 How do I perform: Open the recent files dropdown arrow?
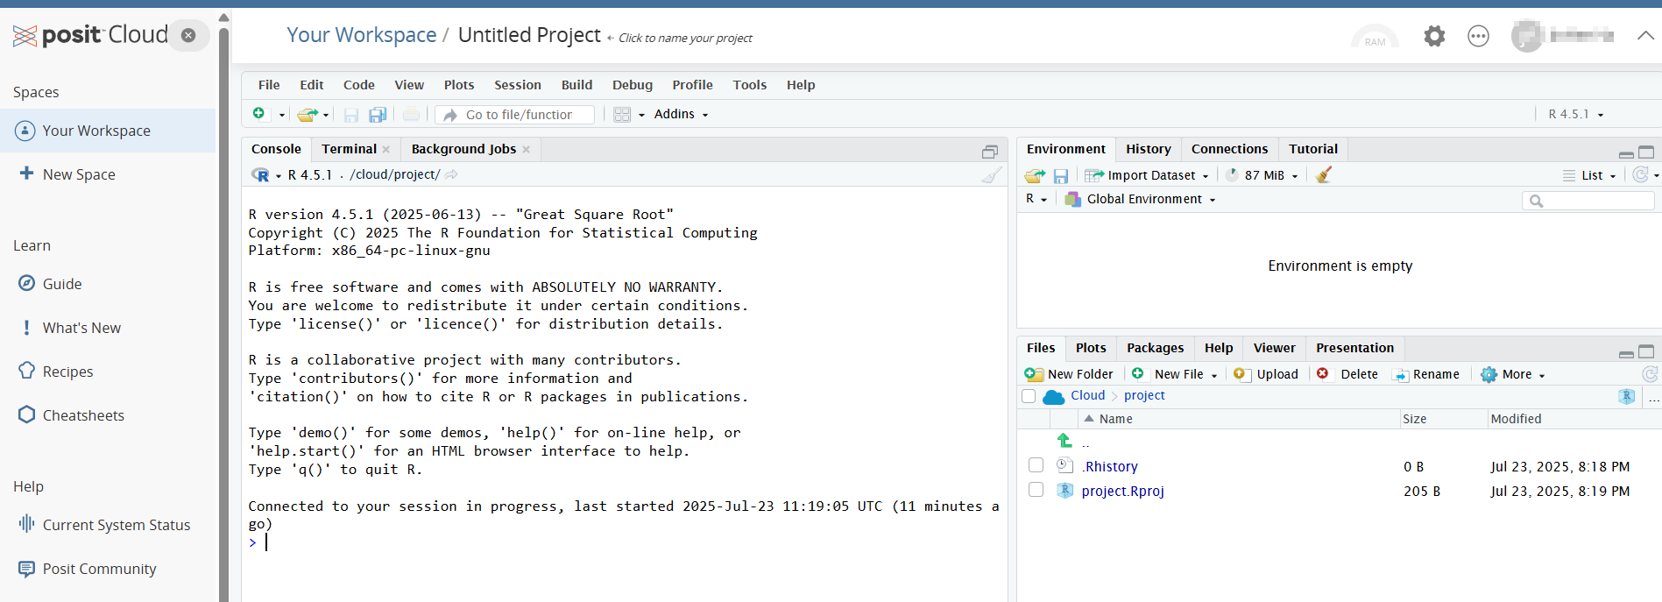(326, 115)
